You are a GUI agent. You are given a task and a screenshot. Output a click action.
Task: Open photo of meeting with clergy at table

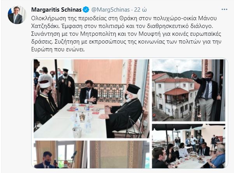(x=91, y=99)
